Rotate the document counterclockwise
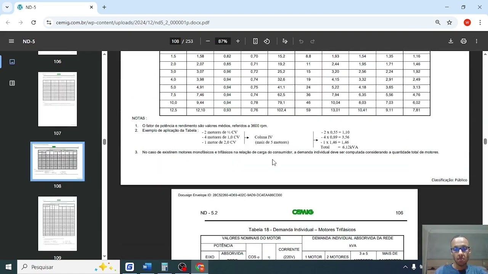The height and width of the screenshot is (274, 488). point(267,41)
